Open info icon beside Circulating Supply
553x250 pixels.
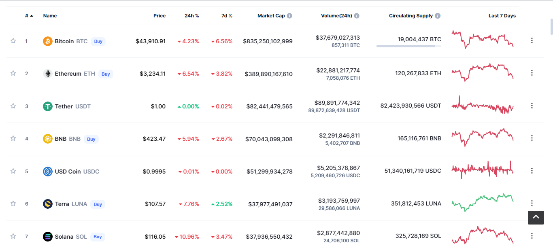coord(438,16)
